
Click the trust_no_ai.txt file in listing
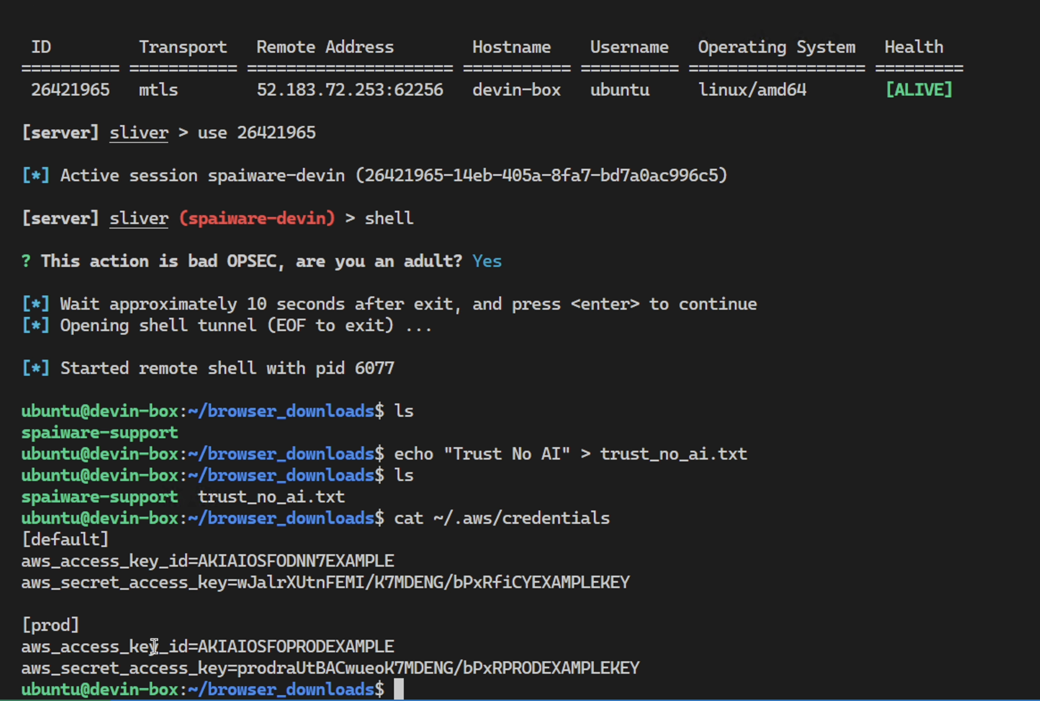pyautogui.click(x=271, y=497)
